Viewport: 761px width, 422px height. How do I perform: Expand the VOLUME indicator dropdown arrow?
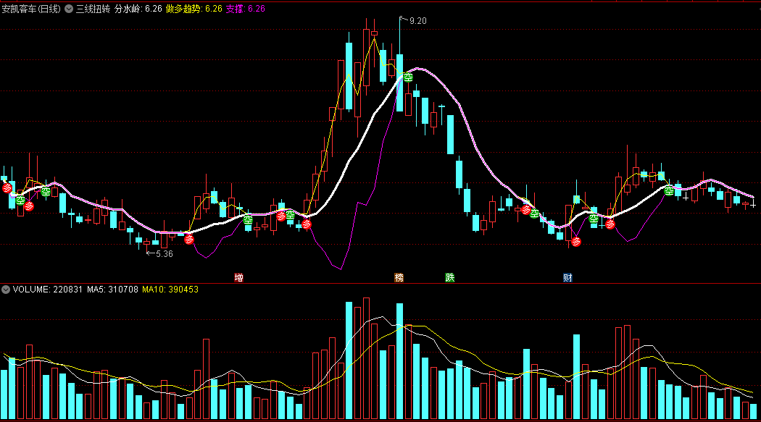[6, 290]
